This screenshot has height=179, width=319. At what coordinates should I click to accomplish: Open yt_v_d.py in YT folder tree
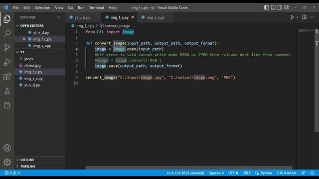coord(32,85)
